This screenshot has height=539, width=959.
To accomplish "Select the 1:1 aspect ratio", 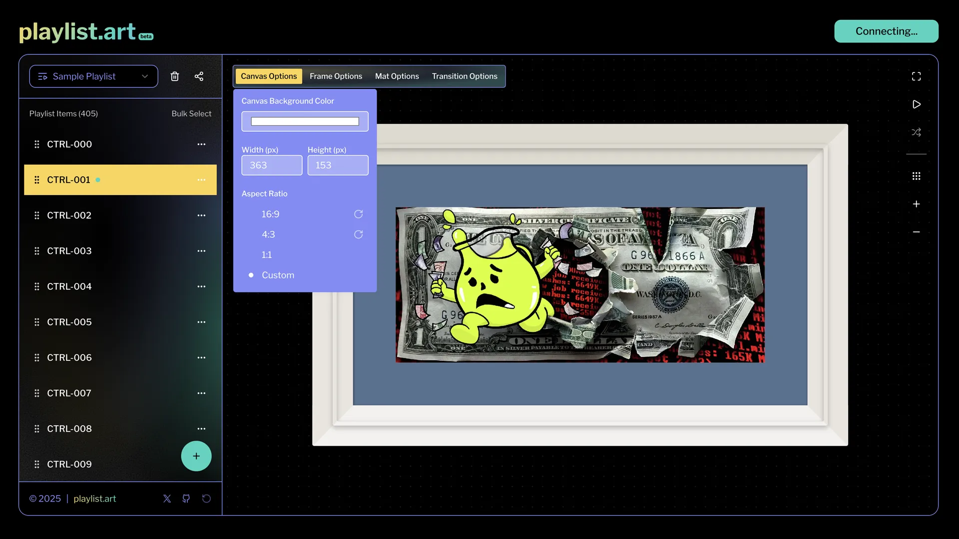I will [x=267, y=255].
